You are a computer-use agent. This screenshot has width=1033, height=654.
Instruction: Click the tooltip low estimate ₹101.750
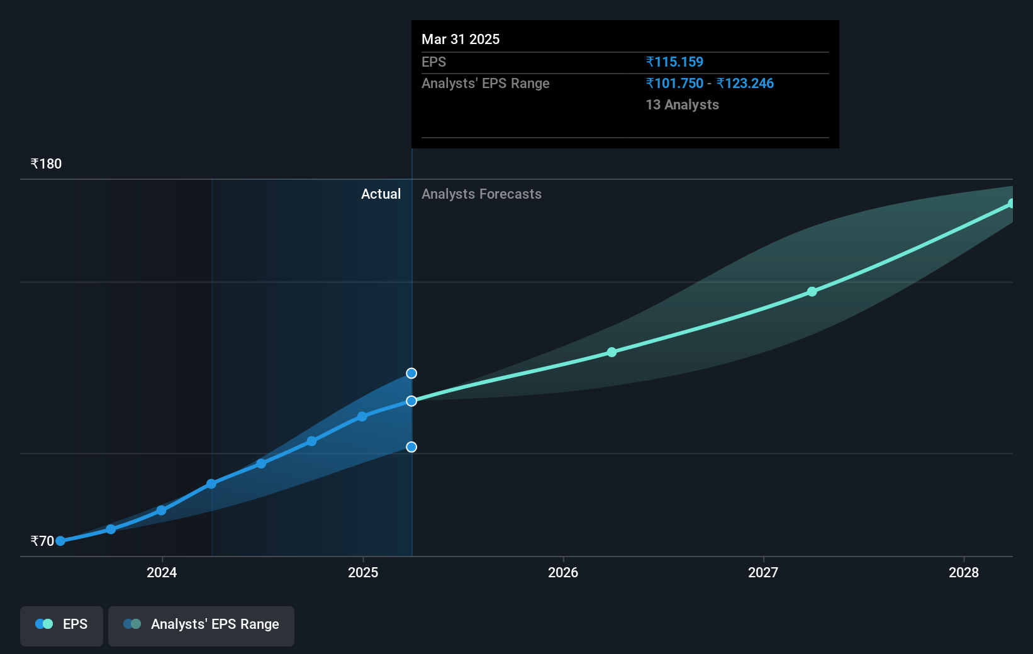[x=674, y=83]
